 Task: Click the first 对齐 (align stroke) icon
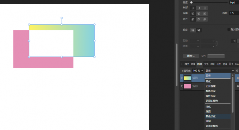point(193,19)
